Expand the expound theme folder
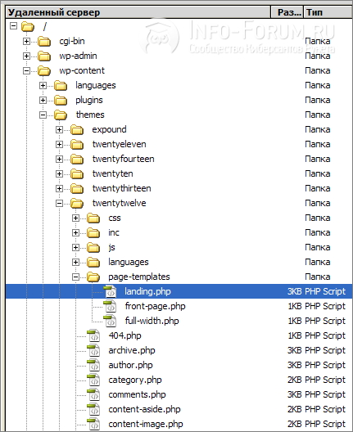Screen dimensions: 353x432 59,130
